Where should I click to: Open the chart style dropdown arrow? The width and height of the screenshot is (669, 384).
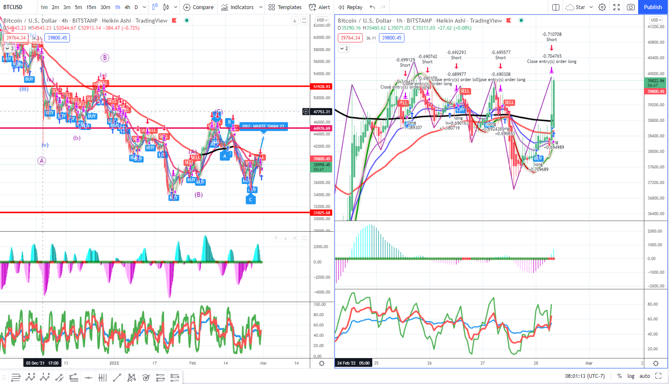pyautogui.click(x=176, y=7)
